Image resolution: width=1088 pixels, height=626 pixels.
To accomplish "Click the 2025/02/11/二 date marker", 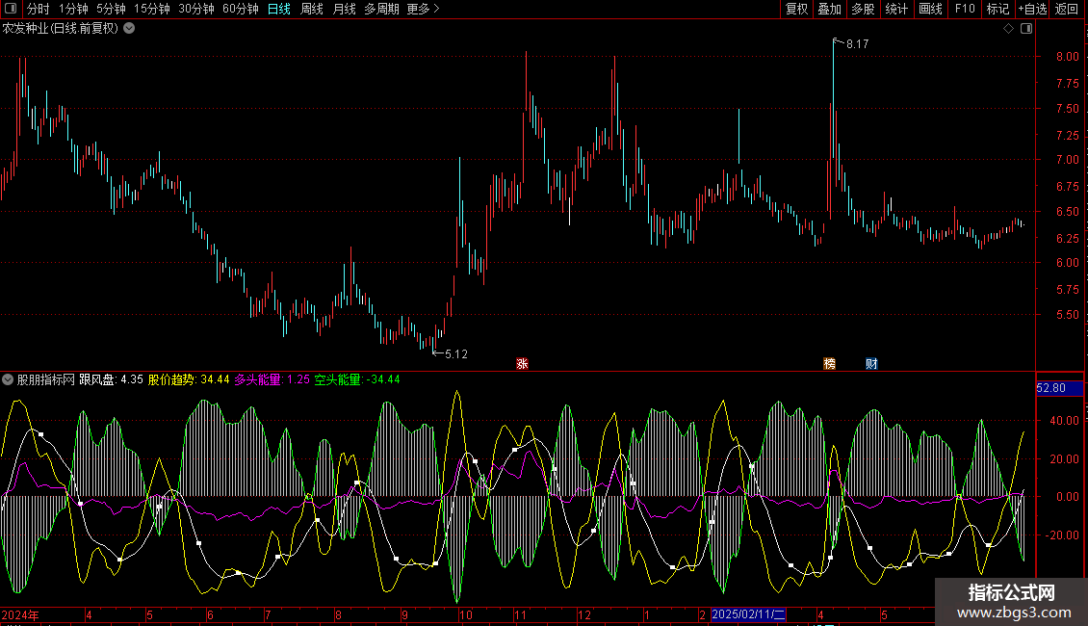I will [x=749, y=614].
